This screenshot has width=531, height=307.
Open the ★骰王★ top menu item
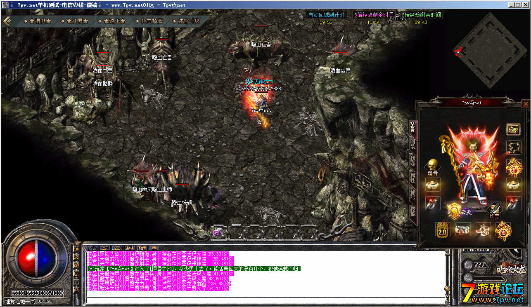point(114,21)
